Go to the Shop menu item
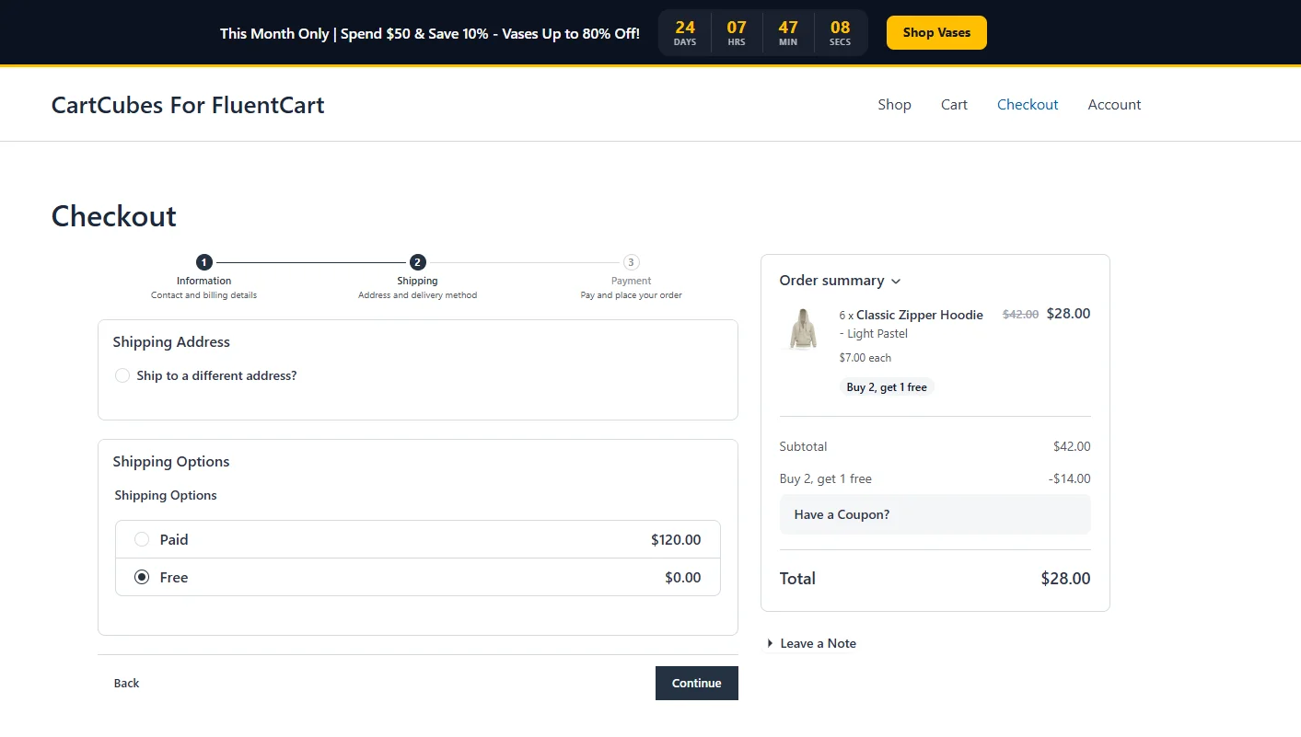 pos(894,105)
